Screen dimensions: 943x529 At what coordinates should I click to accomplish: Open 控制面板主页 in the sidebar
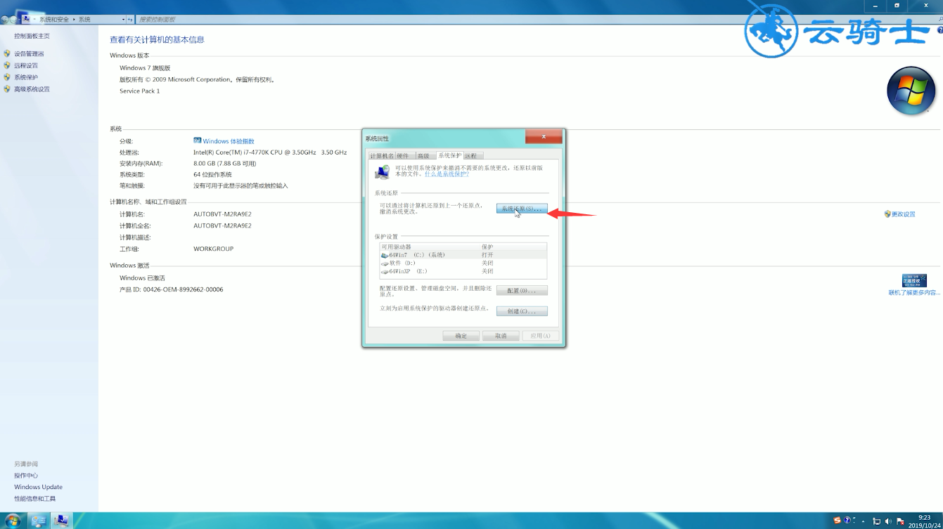[x=32, y=36]
